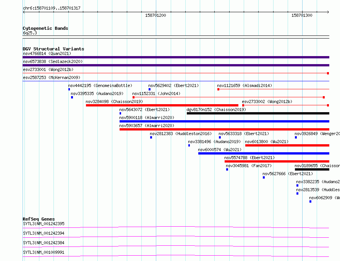The height and width of the screenshot is (261, 340).
Task: Click the blue bar of nsv5900118
Action: [x=224, y=121]
